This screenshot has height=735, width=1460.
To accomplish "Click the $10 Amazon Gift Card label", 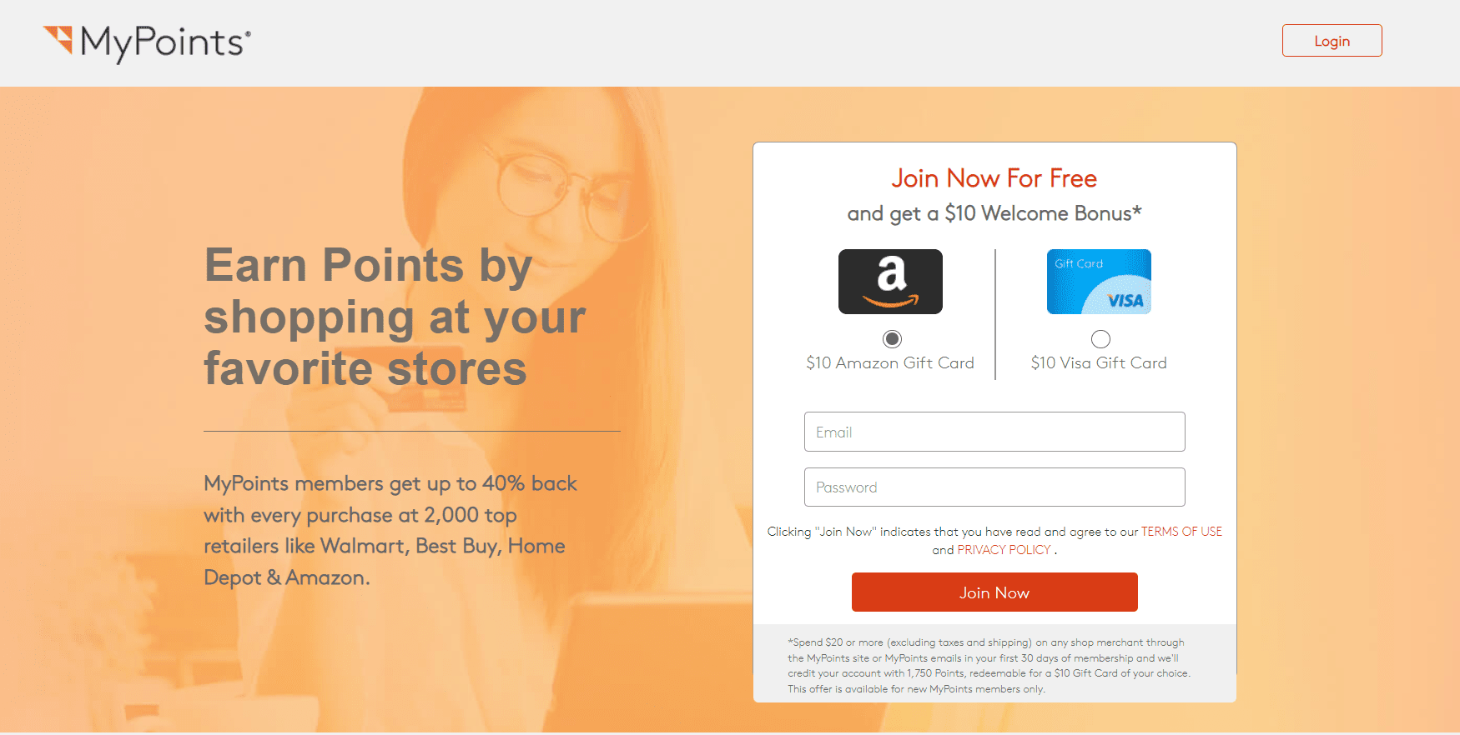I will [x=890, y=363].
